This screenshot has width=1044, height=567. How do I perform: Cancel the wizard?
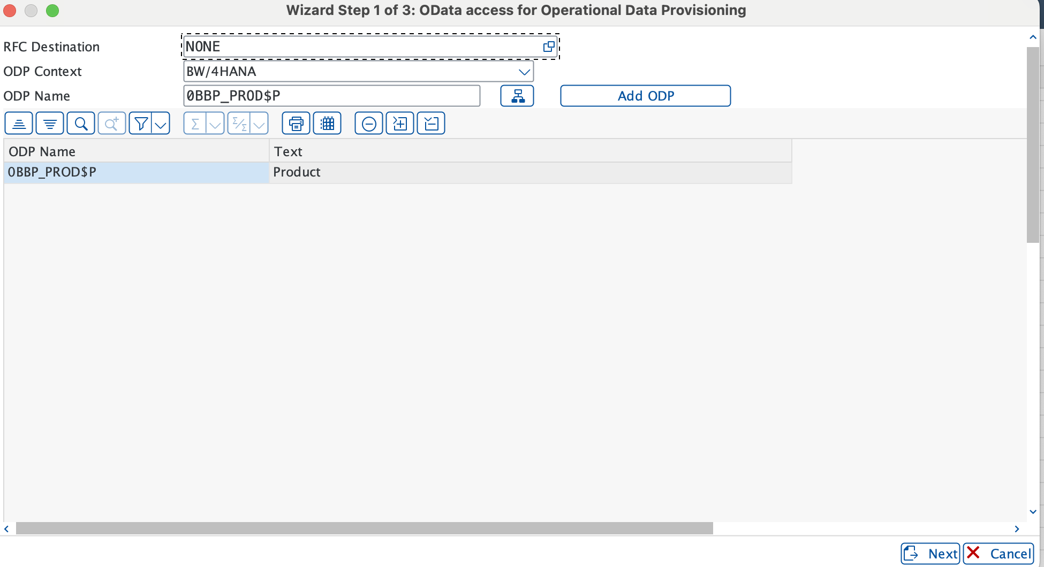click(998, 554)
